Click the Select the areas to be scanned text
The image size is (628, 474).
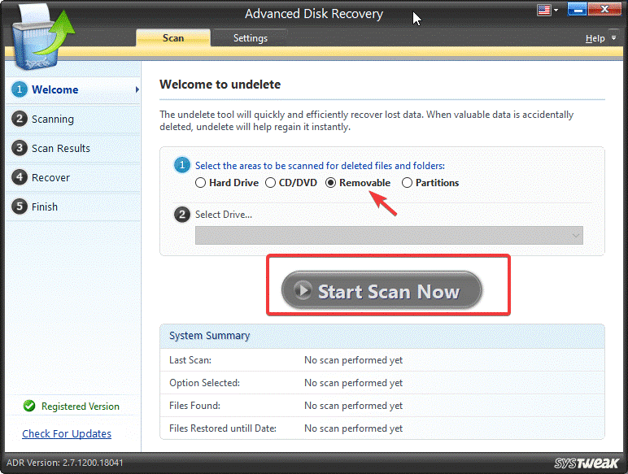click(320, 166)
